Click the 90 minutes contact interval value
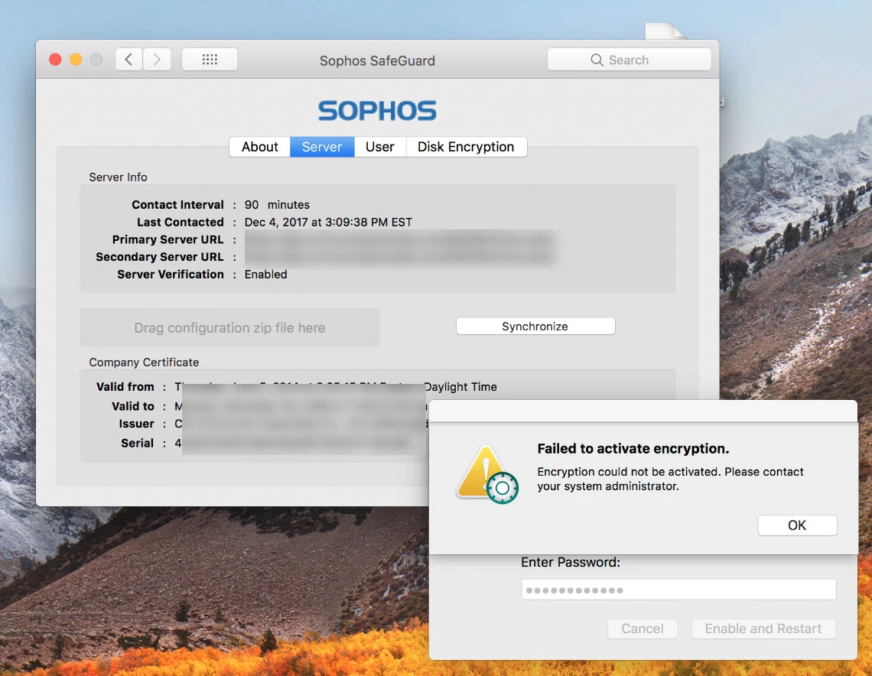 [277, 205]
